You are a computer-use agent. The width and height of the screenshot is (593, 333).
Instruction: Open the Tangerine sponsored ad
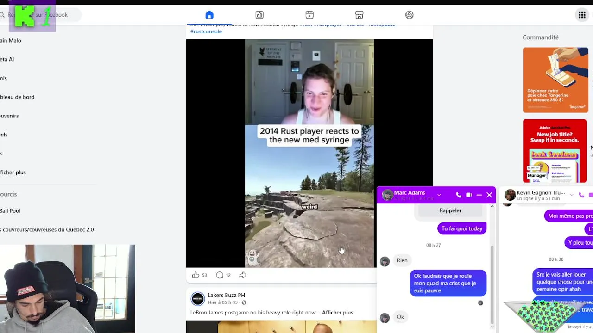tap(555, 80)
